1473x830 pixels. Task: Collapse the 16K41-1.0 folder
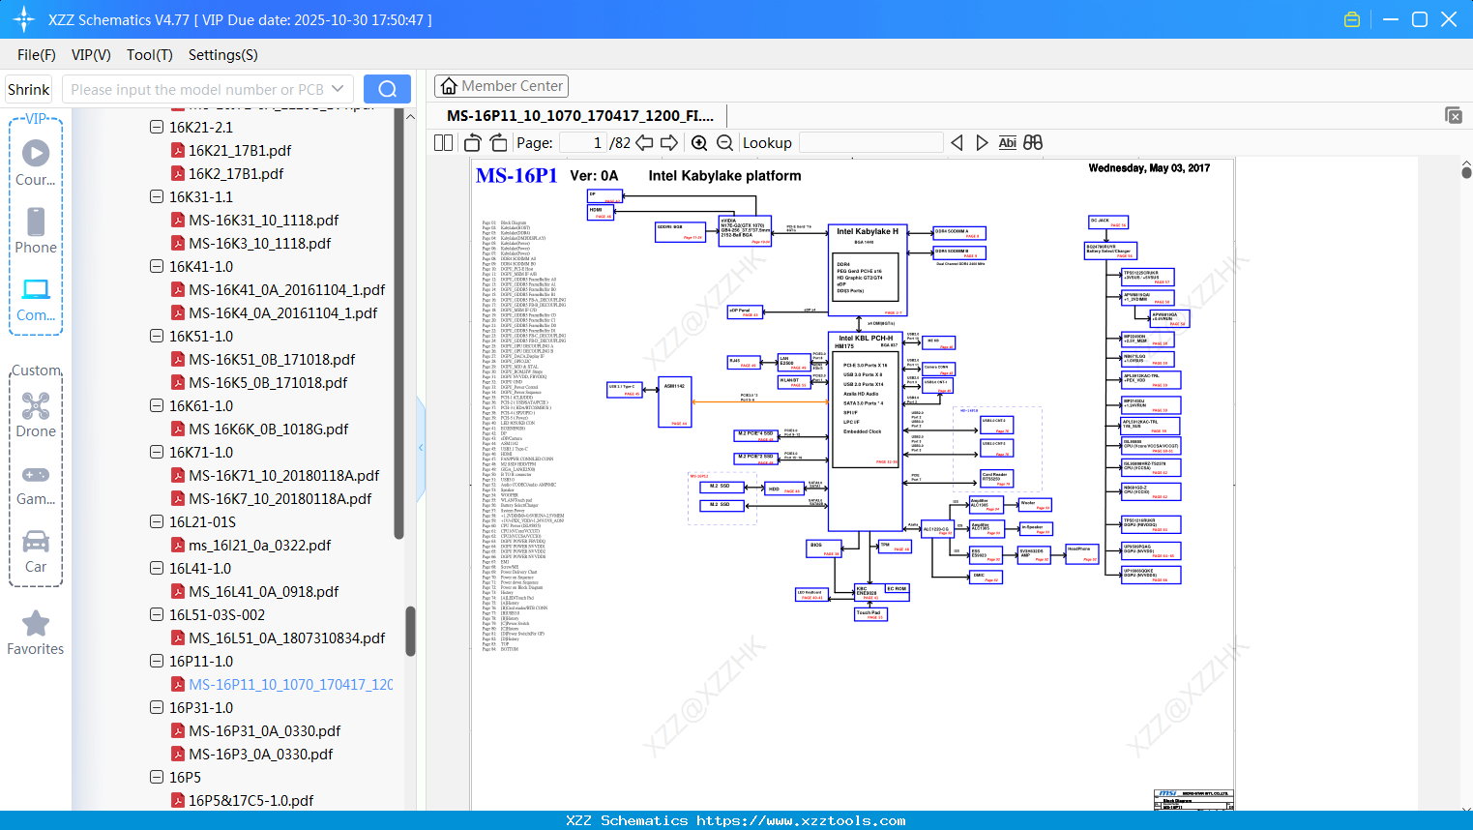click(157, 266)
